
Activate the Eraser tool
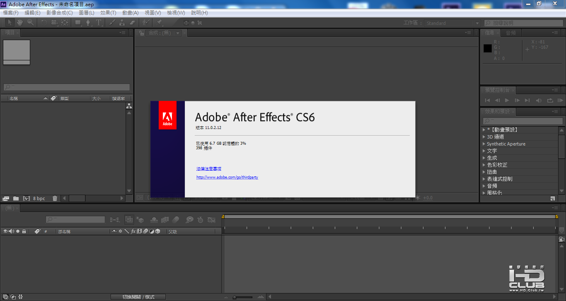point(133,23)
